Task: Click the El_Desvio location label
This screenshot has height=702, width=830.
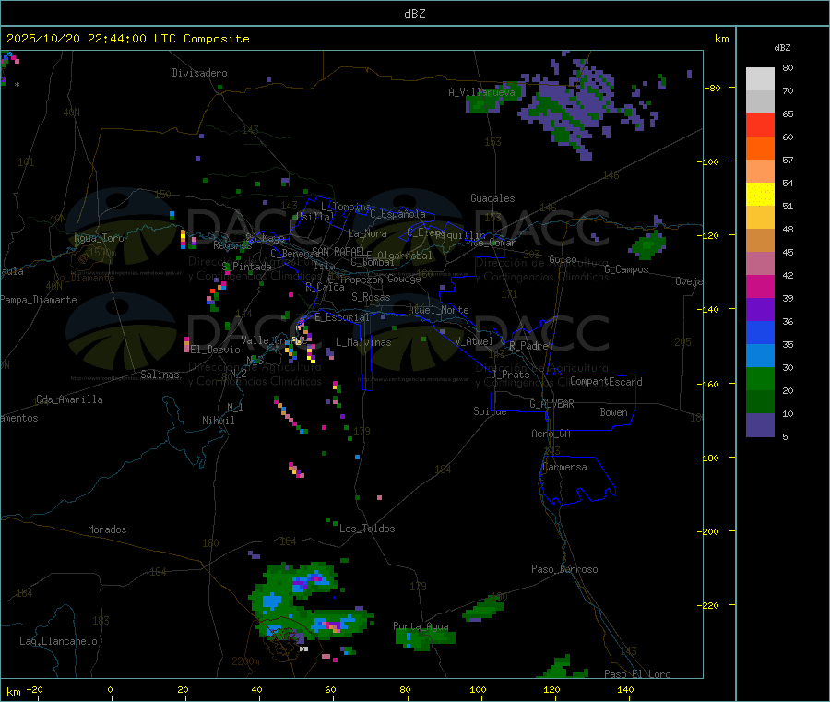Action: 216,350
